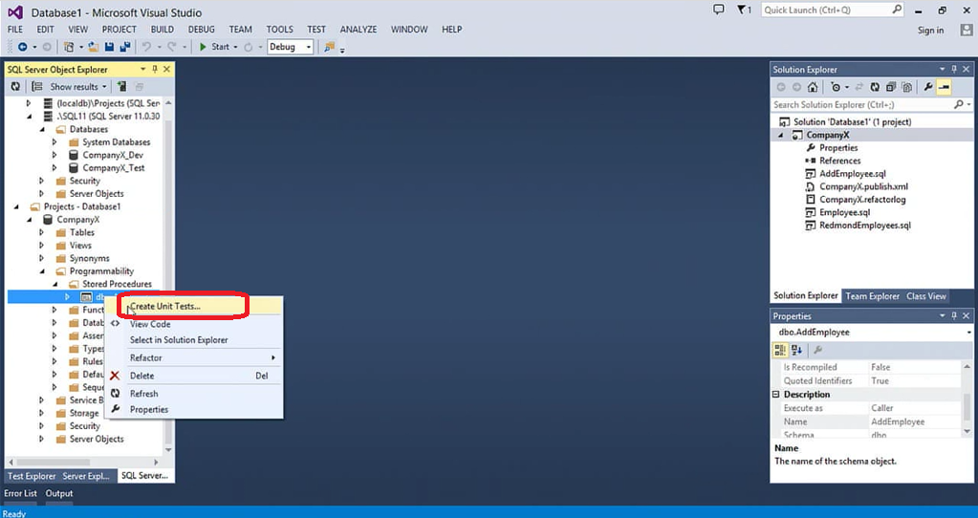The width and height of the screenshot is (978, 518).
Task: Click Show All Files icon in Solution Explorer
Action: click(x=907, y=87)
